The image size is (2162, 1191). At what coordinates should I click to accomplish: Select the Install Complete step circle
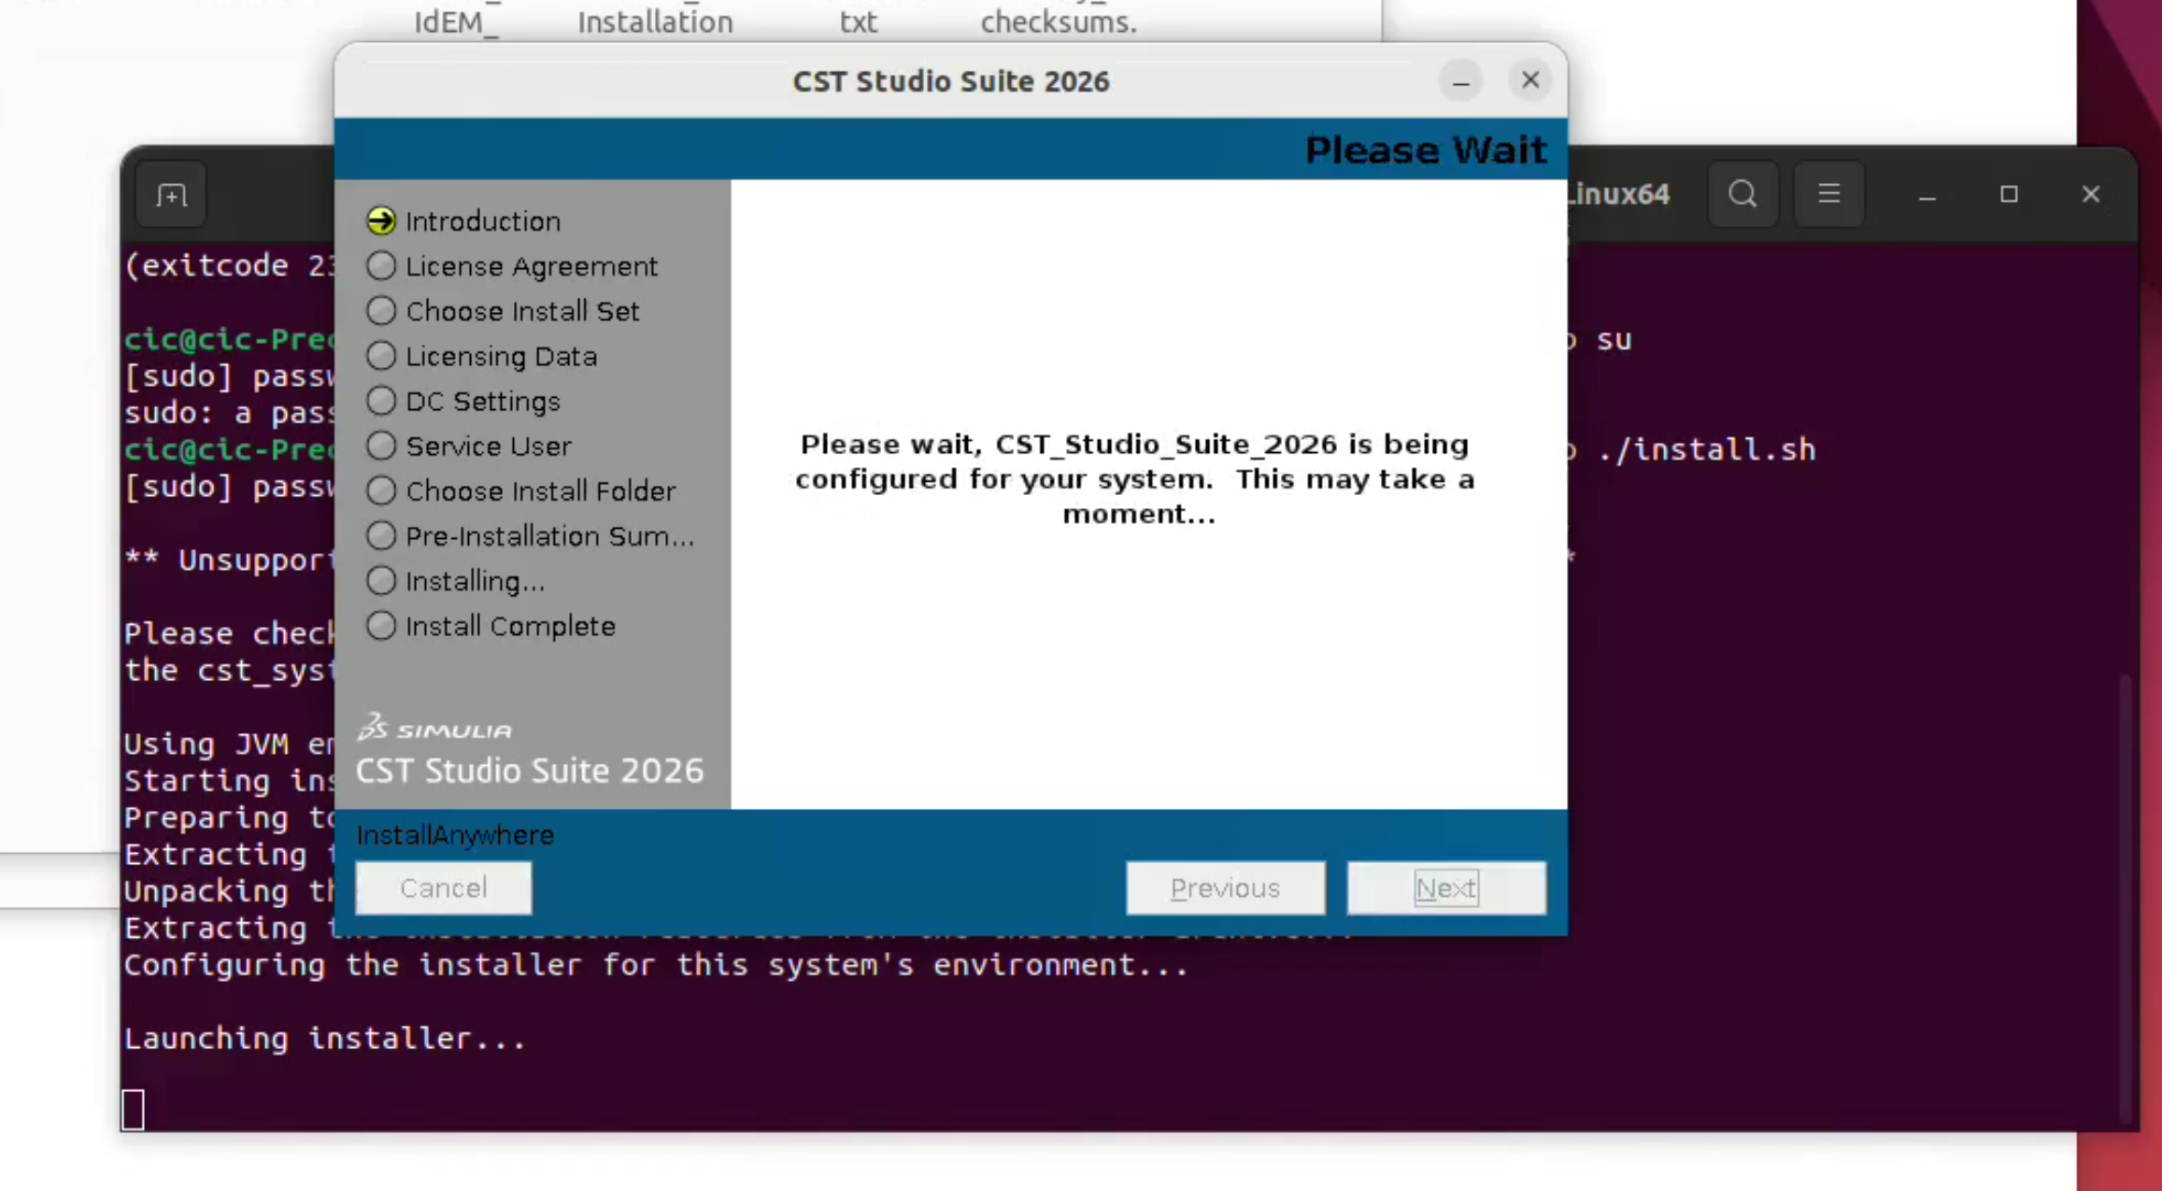381,626
